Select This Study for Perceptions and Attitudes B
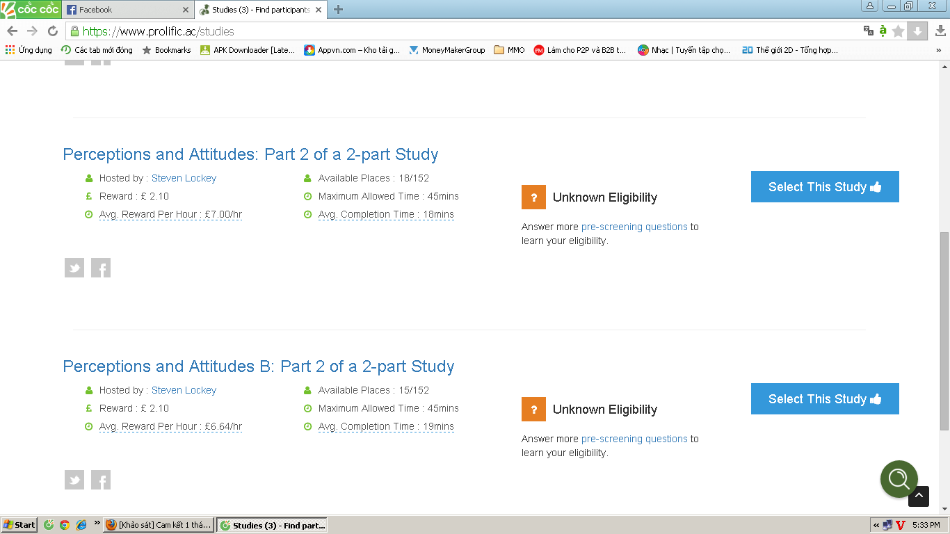This screenshot has height=534, width=950. tap(825, 398)
